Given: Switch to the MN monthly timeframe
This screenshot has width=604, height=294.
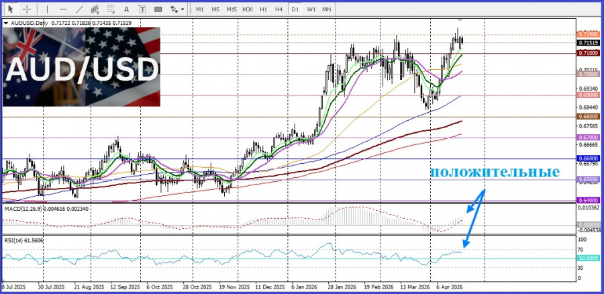Looking at the screenshot, I should click(x=327, y=9).
